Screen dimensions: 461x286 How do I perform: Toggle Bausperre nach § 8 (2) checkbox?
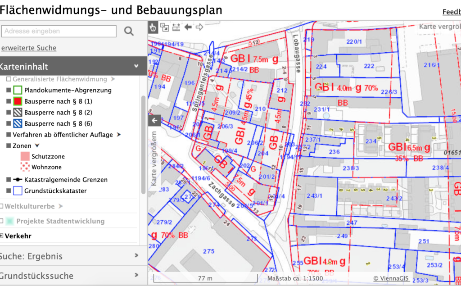(9, 113)
